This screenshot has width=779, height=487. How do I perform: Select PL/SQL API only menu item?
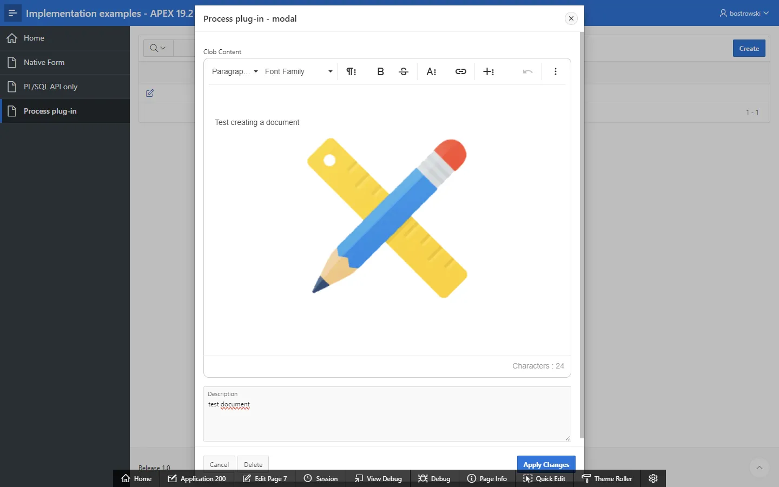pos(50,87)
